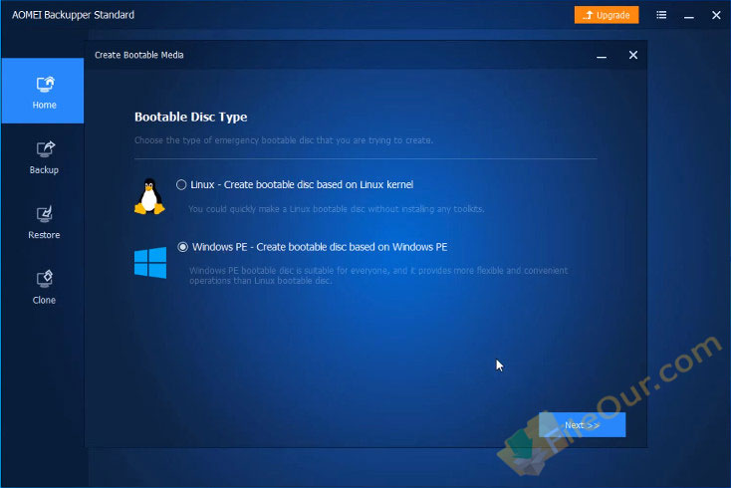Close the AOMEI Backupper main window

click(x=715, y=15)
